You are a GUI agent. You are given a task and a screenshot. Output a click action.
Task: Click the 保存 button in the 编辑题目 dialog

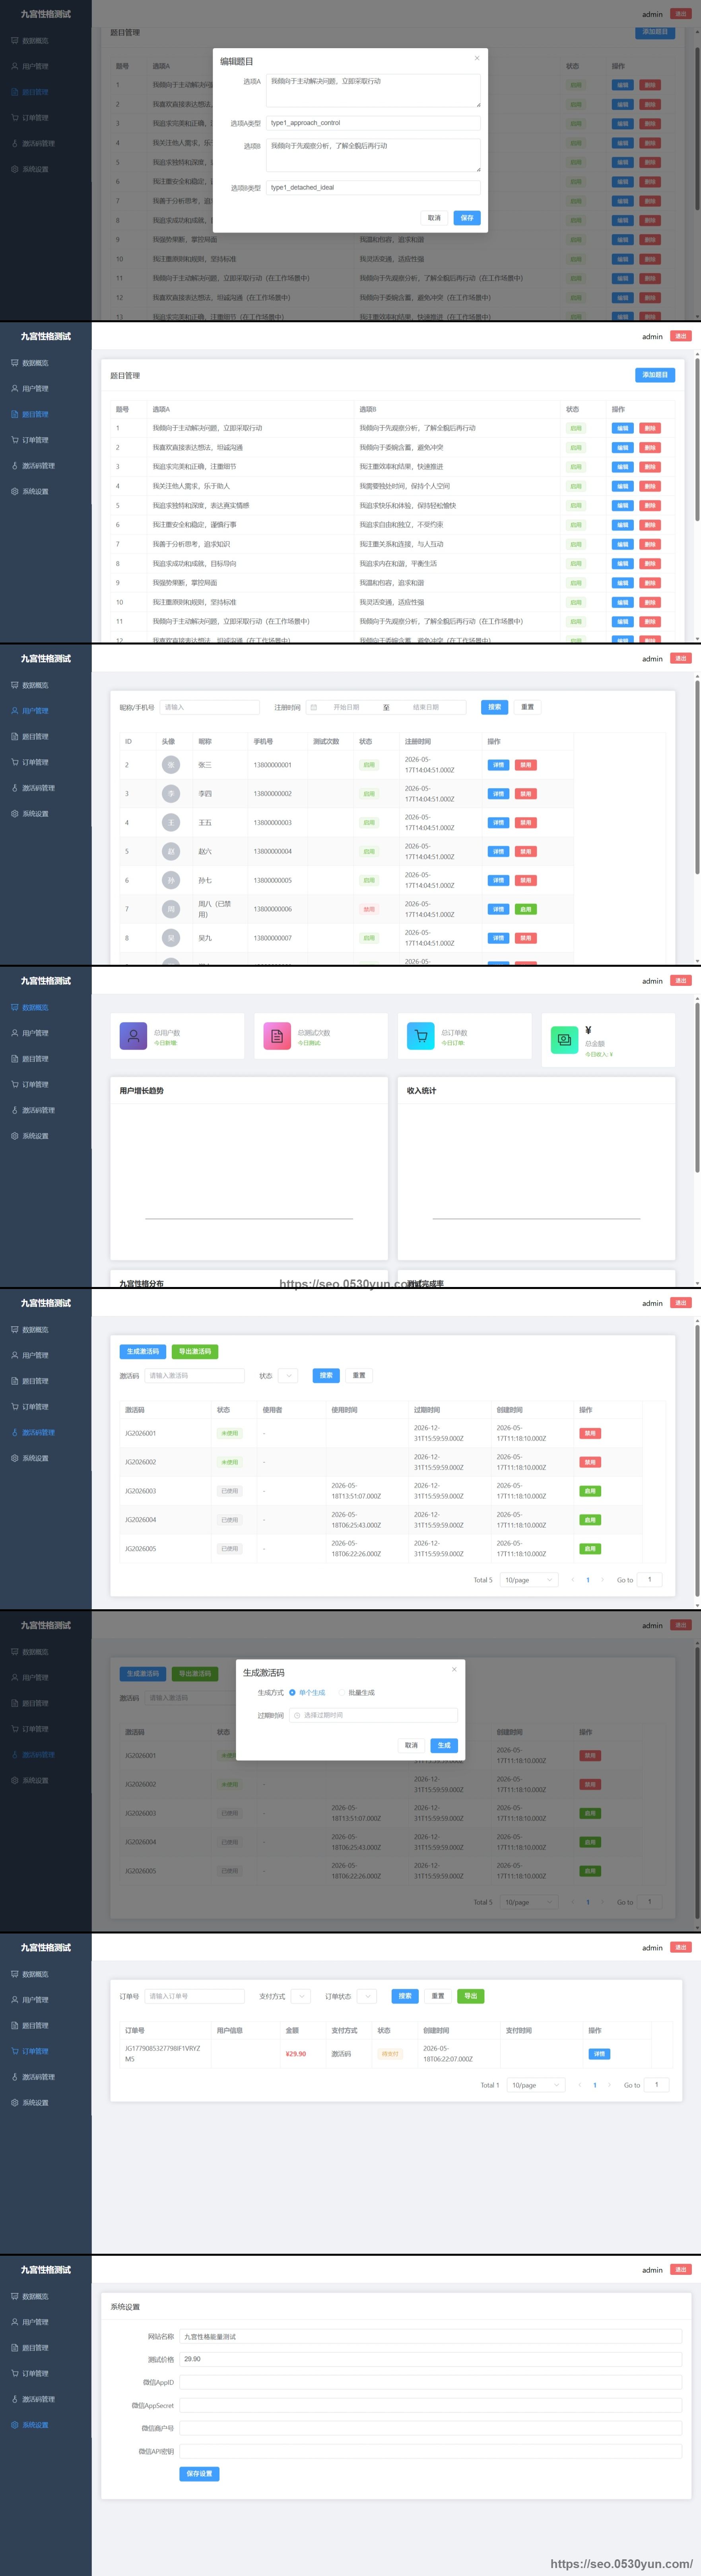[467, 218]
